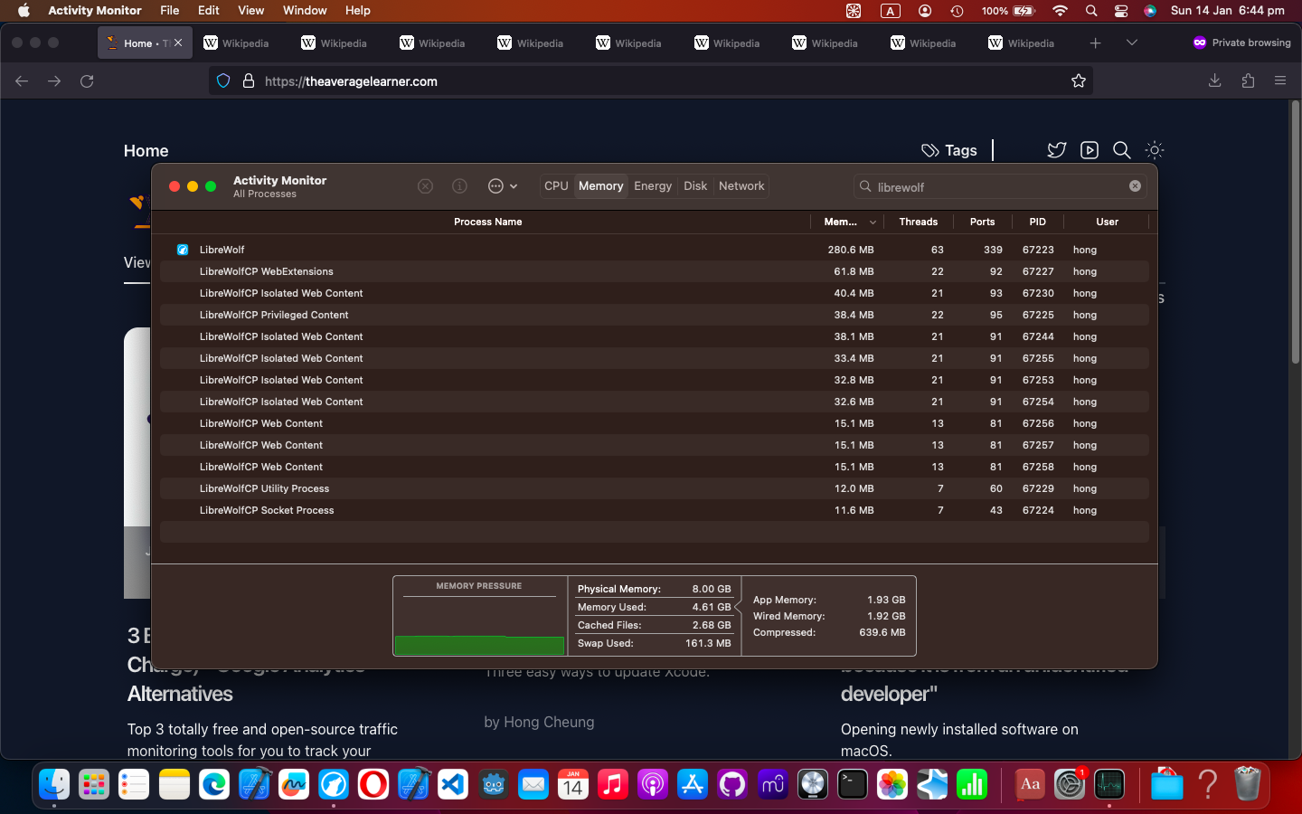Select the Web Content row with PID 67258
1302x814 pixels.
[655, 467]
